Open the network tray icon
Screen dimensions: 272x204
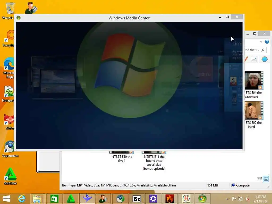pyautogui.click(x=240, y=199)
